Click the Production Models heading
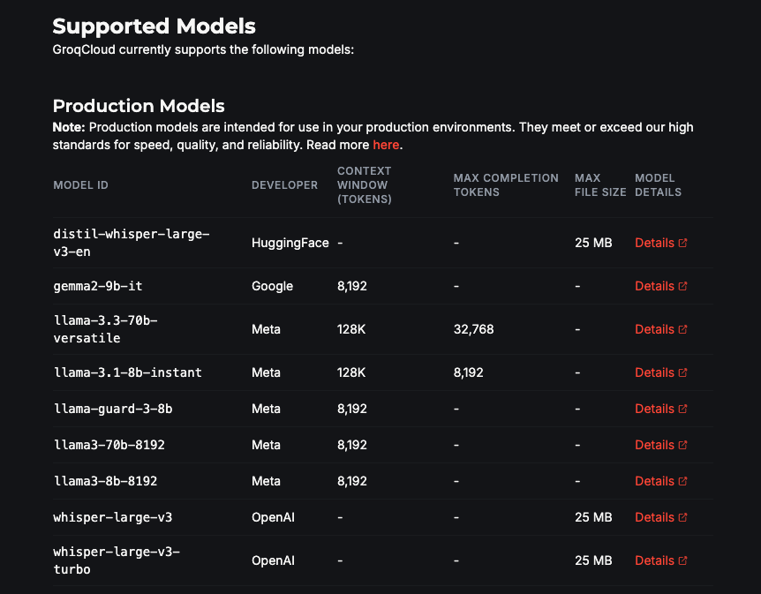The height and width of the screenshot is (594, 761). coord(139,106)
